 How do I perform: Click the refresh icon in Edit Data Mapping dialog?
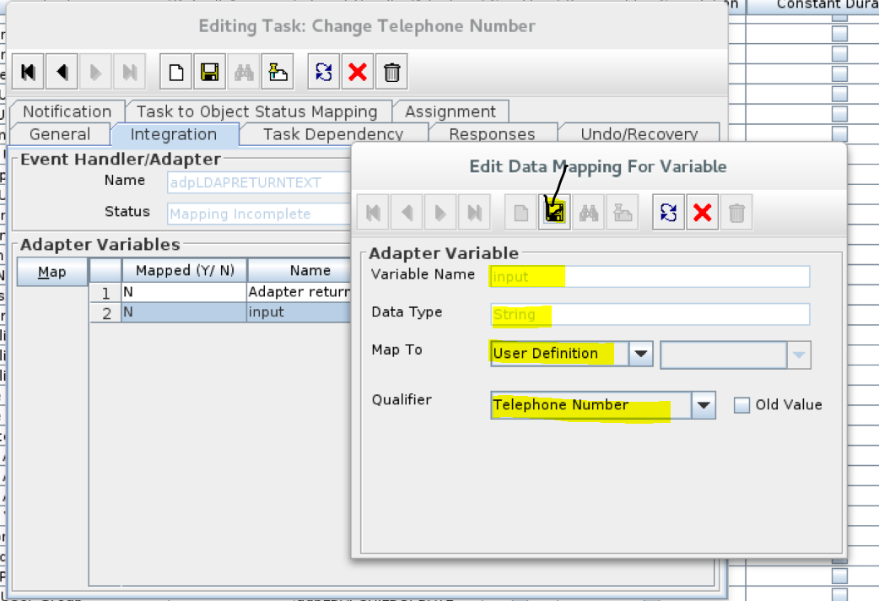(x=667, y=212)
